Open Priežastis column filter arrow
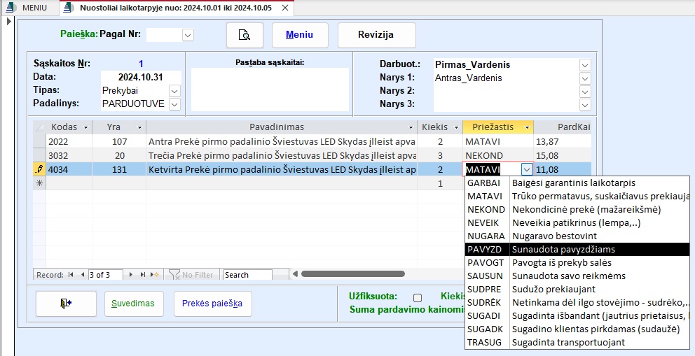This screenshot has width=695, height=356. [x=527, y=127]
